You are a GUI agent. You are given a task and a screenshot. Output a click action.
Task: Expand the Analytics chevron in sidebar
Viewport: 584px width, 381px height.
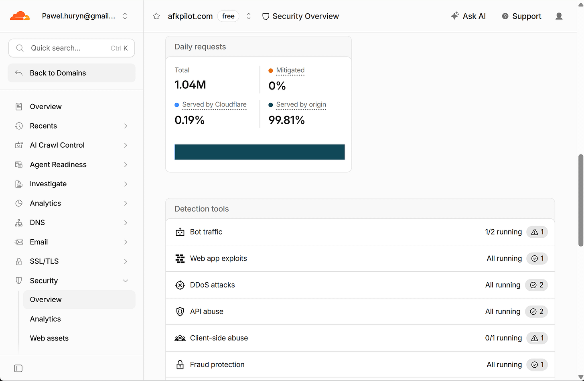coord(126,203)
